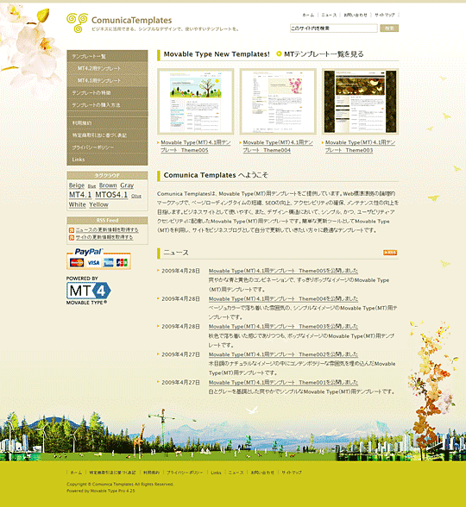
Task: Open 特定商取引法に基づく表記 in the footer
Action: pyautogui.click(x=112, y=473)
